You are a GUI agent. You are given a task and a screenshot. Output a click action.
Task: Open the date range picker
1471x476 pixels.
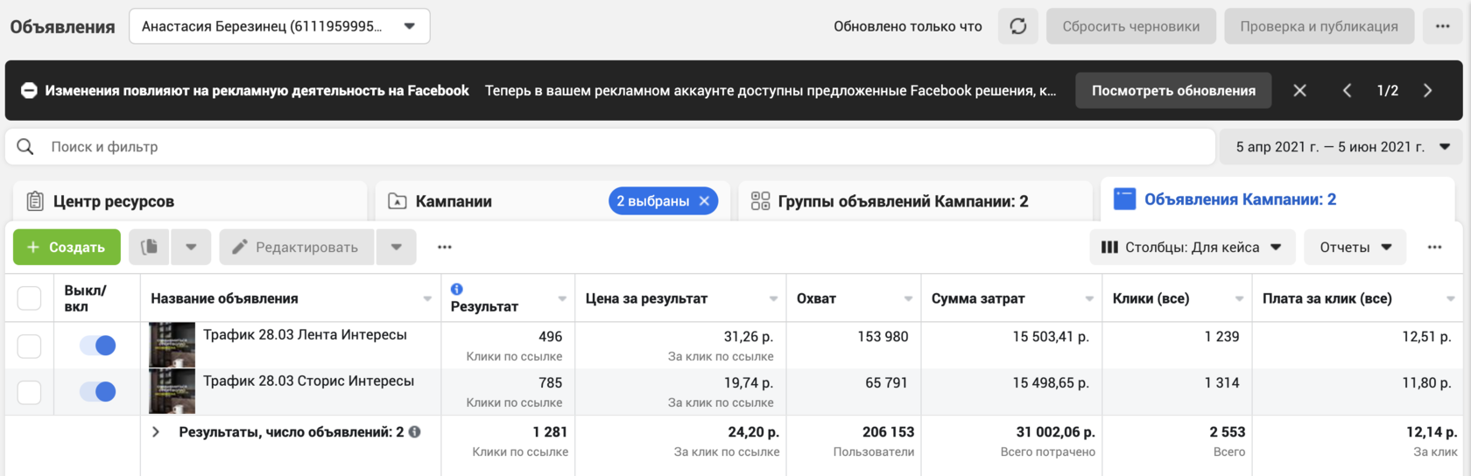coord(1341,147)
